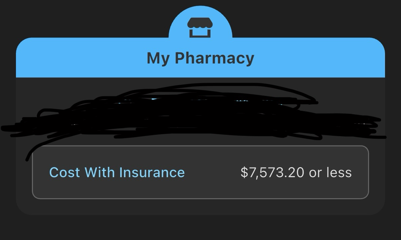401x240 pixels.
Task: Click the blue text peeking through the redaction
Action: pos(154,99)
